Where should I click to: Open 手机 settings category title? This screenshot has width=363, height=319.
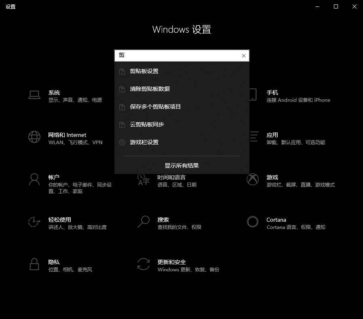272,92
